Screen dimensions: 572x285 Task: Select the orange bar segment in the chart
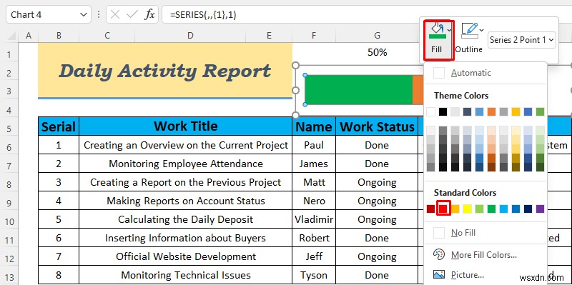tap(418, 90)
